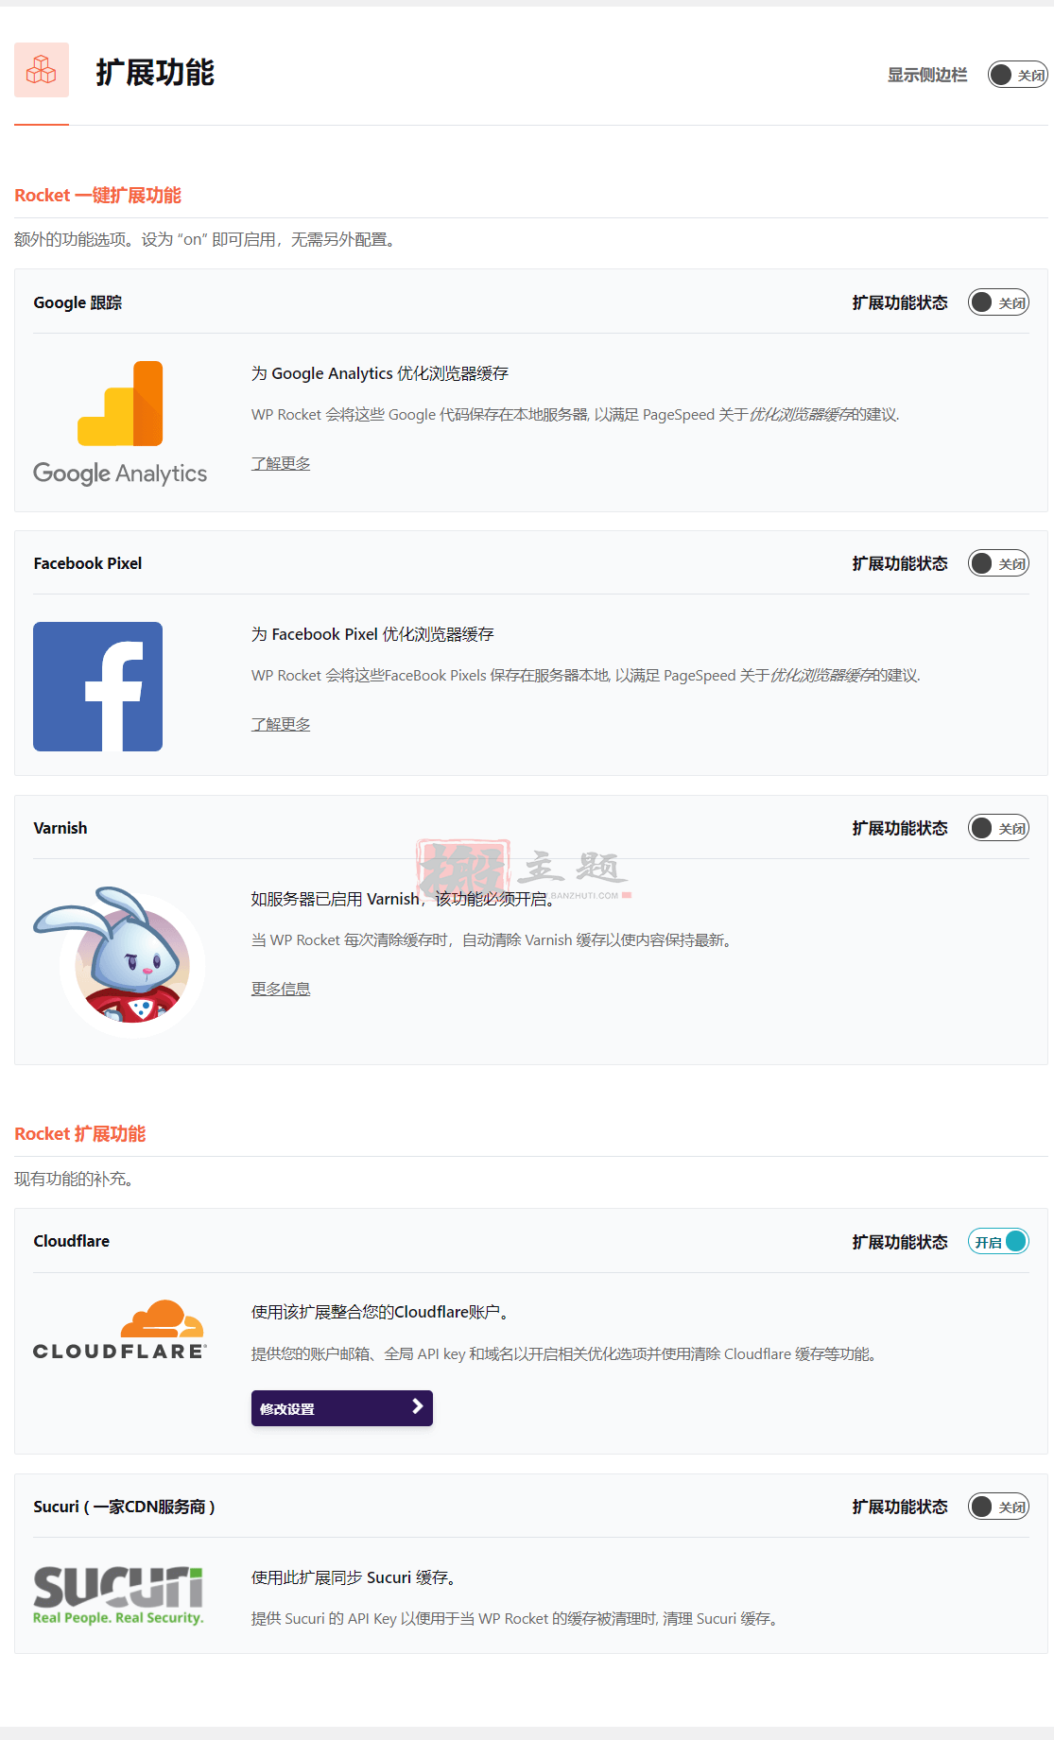
Task: Open 更多信息 link for Varnish
Action: pos(281,989)
